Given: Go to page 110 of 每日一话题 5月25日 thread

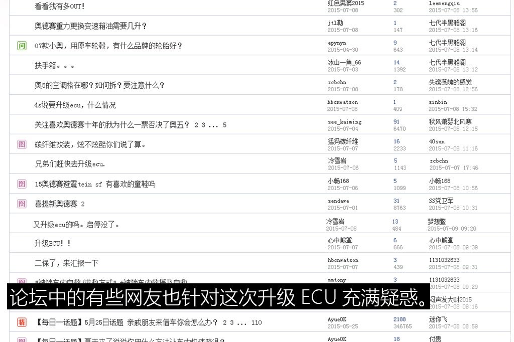Looking at the screenshot, I should tap(256, 322).
